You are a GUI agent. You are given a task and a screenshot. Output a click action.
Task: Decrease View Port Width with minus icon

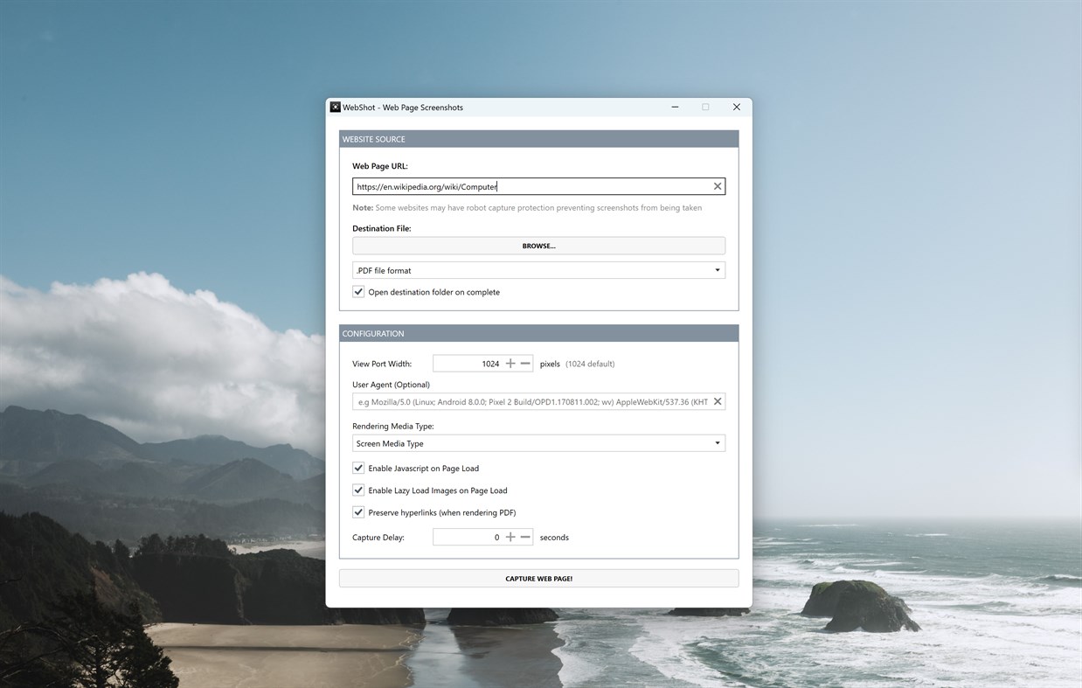coord(525,362)
